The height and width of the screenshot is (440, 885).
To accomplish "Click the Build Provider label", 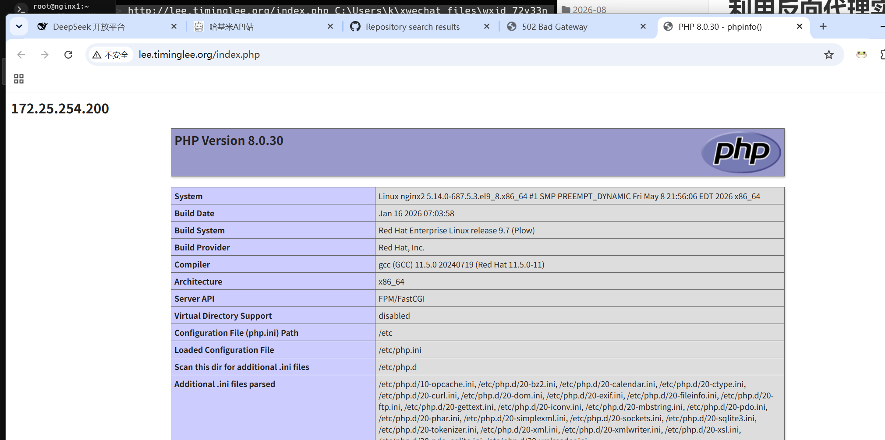I will click(202, 247).
